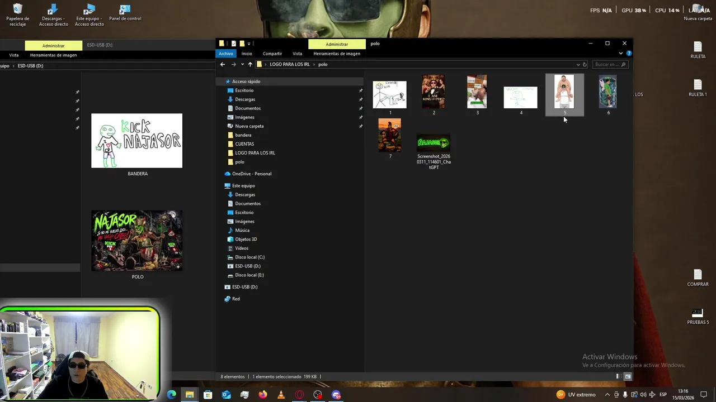Open ESD-USB (D:) under Este equipo
Viewport: 716px width, 402px height.
click(x=248, y=266)
